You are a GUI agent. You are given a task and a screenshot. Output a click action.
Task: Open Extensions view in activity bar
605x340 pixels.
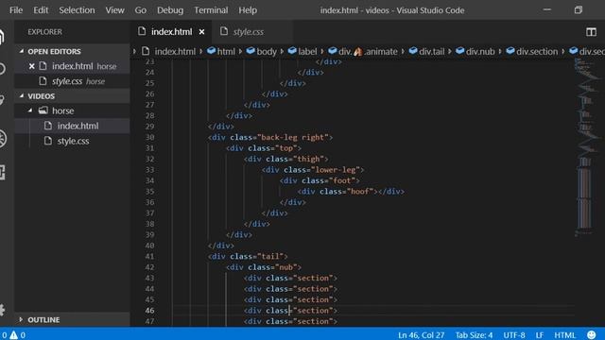[x=2, y=172]
